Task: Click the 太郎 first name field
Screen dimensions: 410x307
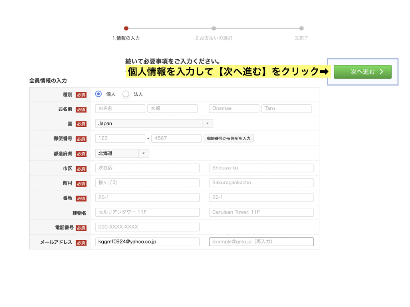Action: [173, 109]
